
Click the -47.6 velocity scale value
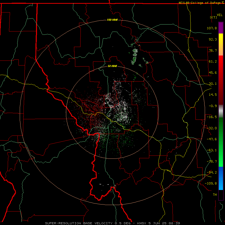212,139
